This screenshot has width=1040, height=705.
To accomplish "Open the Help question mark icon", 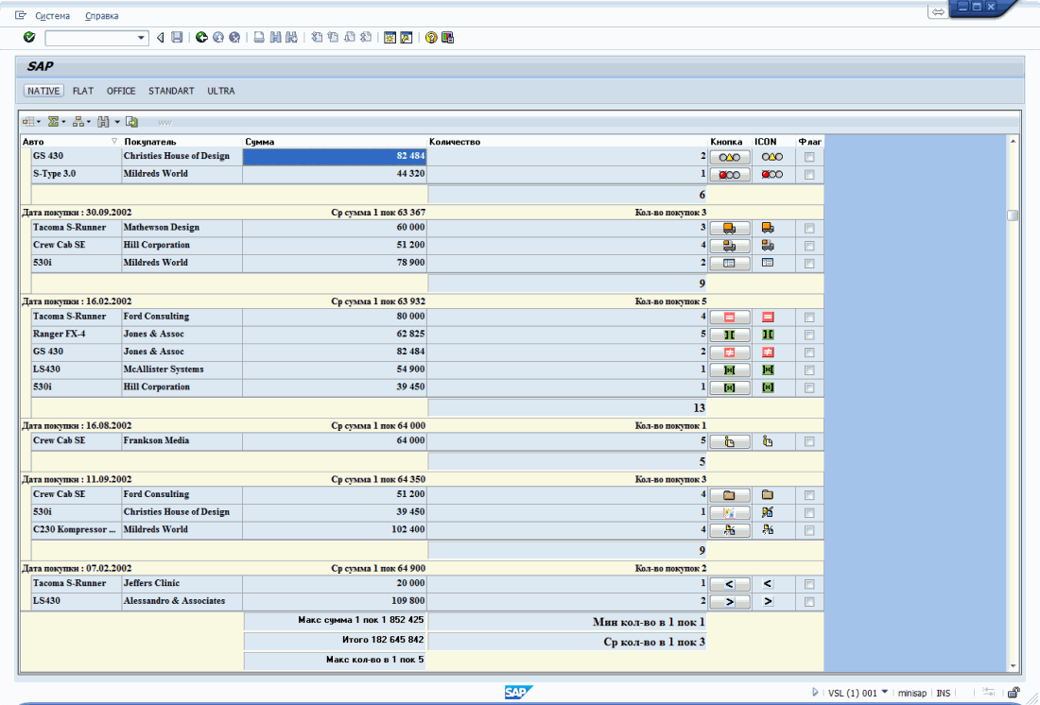I will (x=431, y=38).
